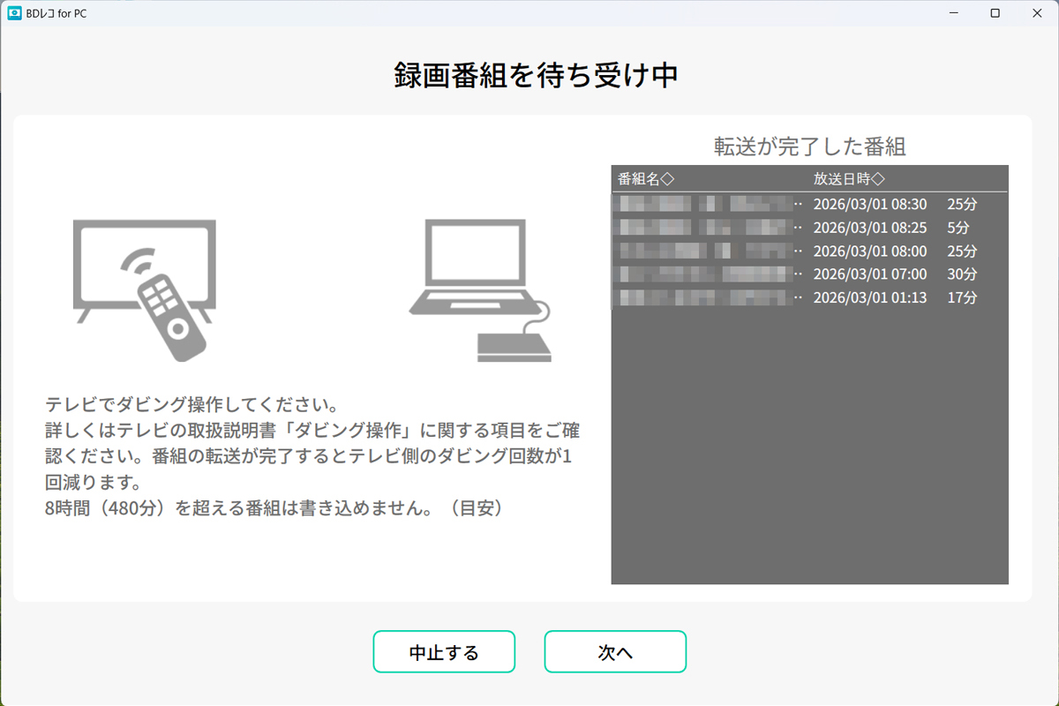This screenshot has height=706, width=1059.
Task: Select the 5分 program row
Action: [809, 227]
